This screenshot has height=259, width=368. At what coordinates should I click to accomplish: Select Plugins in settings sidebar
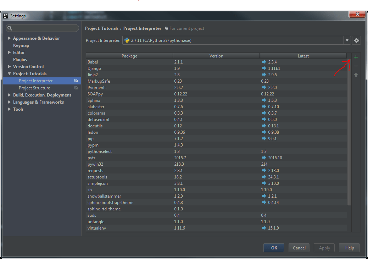[20, 59]
